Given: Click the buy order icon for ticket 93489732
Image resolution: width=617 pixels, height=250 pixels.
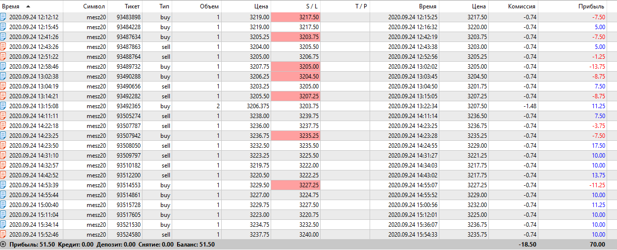Looking at the screenshot, I should coord(3,66).
